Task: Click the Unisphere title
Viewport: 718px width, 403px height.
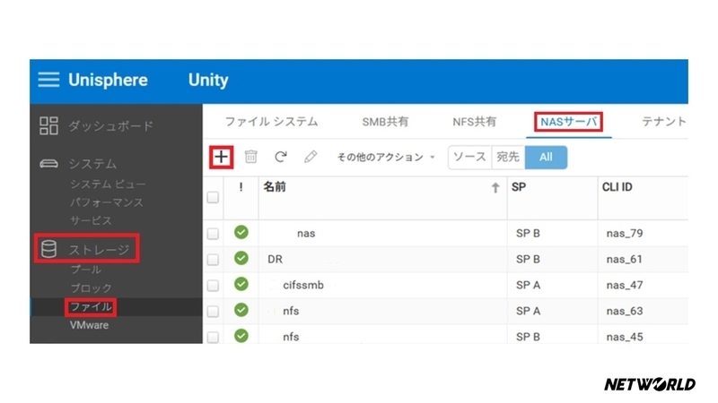Action: [108, 80]
